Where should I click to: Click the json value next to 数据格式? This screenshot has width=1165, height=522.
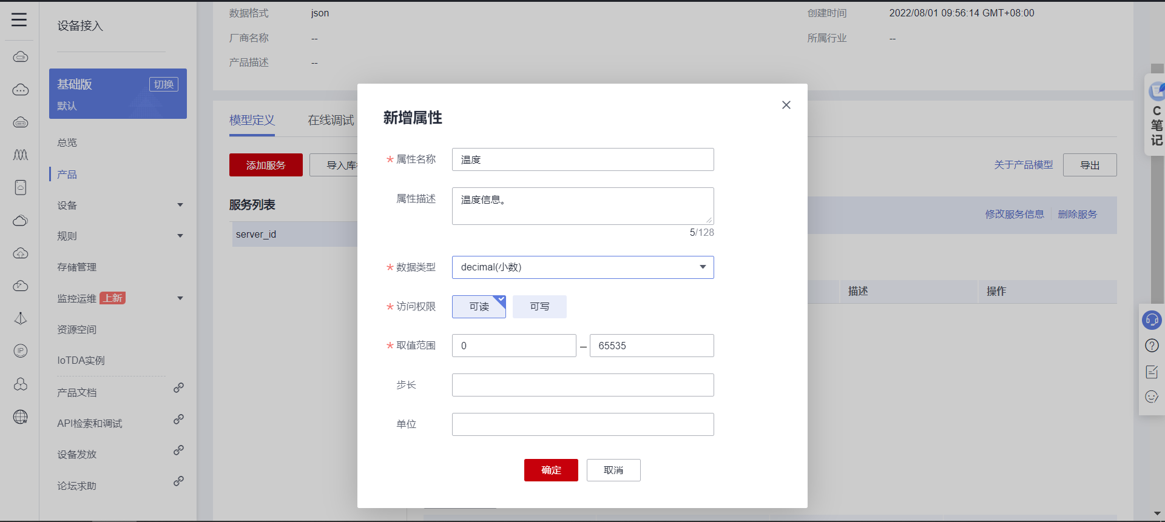click(x=320, y=13)
